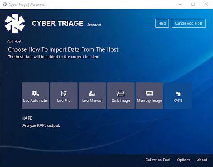Open the Help button
Image resolution: width=213 pixels, height=167 pixels.
coord(162,23)
